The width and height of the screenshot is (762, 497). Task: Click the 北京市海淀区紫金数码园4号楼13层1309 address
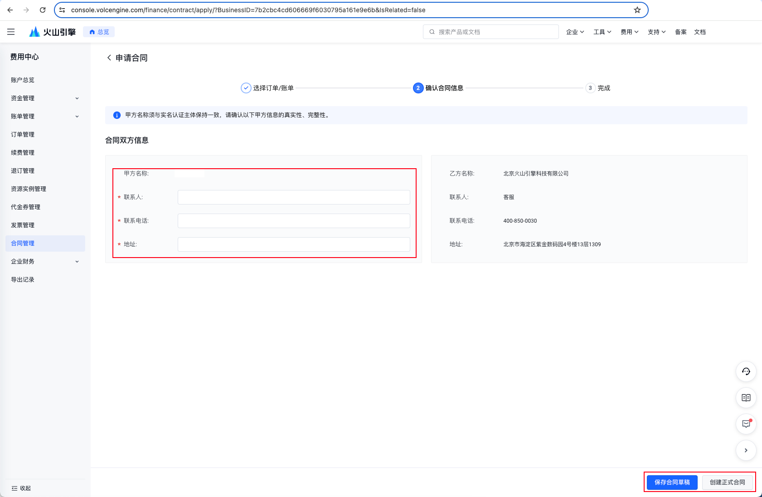[x=552, y=244]
